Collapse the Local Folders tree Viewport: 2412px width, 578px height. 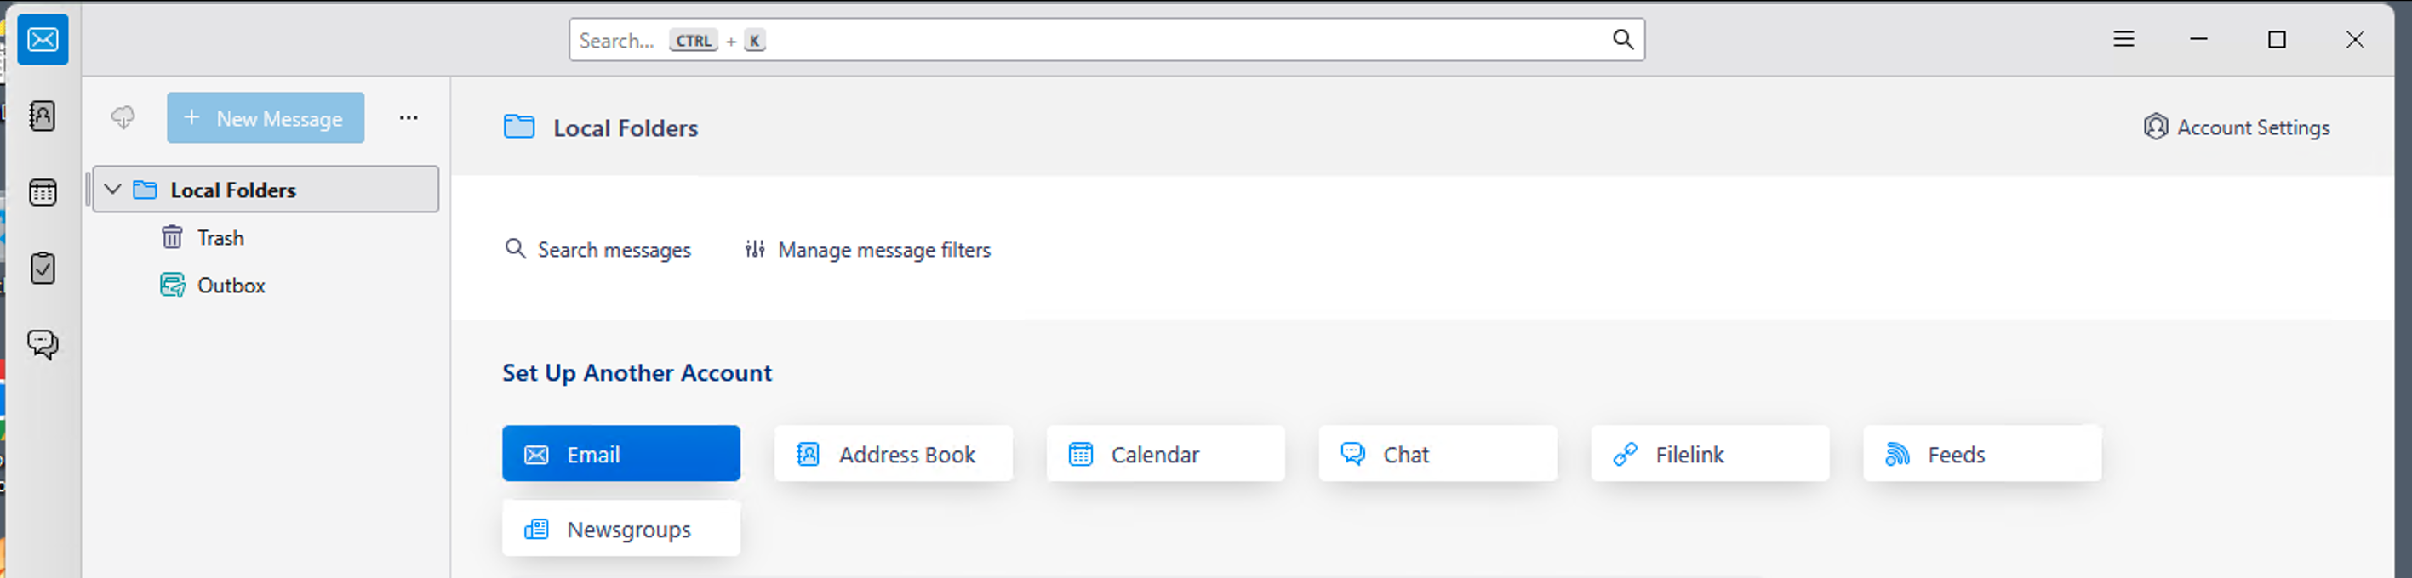pos(113,189)
